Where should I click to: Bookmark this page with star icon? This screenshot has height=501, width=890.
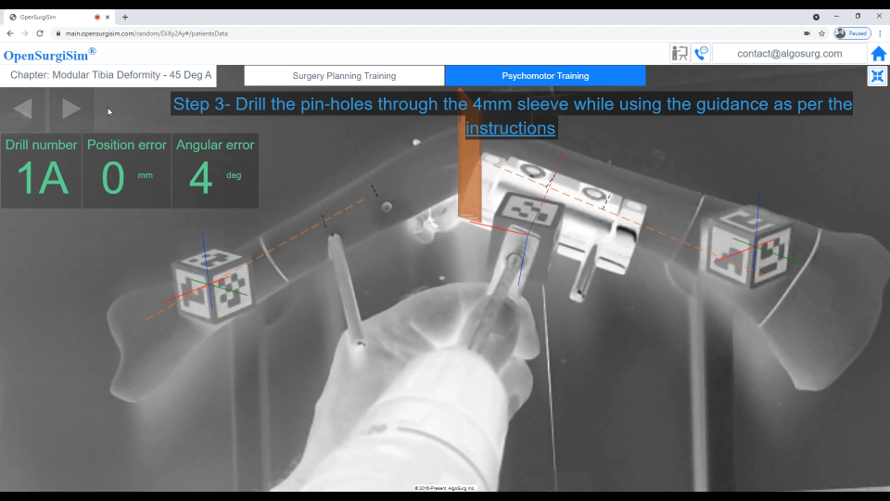(821, 33)
